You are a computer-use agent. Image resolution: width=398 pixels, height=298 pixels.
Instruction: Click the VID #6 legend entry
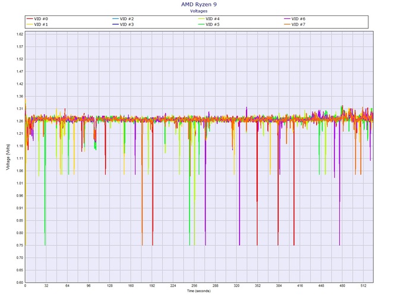pos(295,19)
